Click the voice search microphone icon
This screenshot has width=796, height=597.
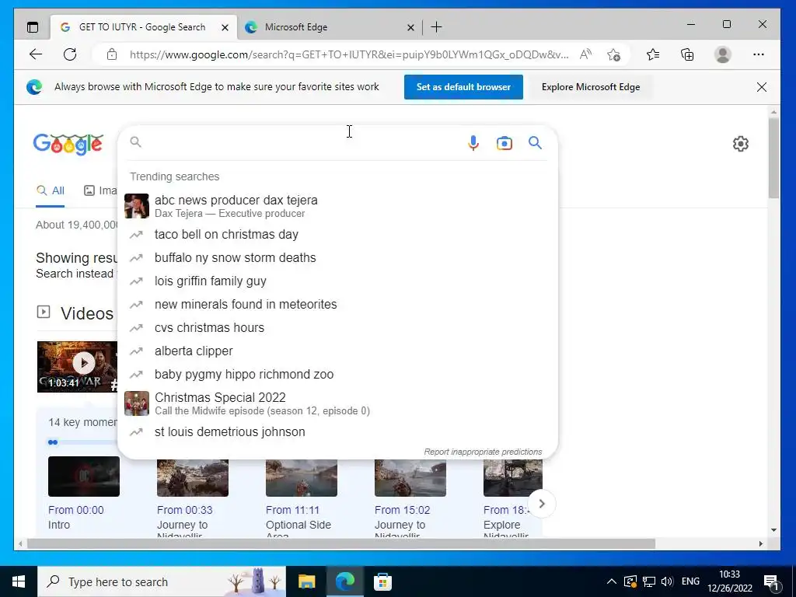coord(473,143)
